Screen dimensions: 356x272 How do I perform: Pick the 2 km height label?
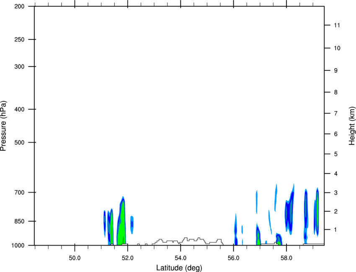[x=336, y=211]
